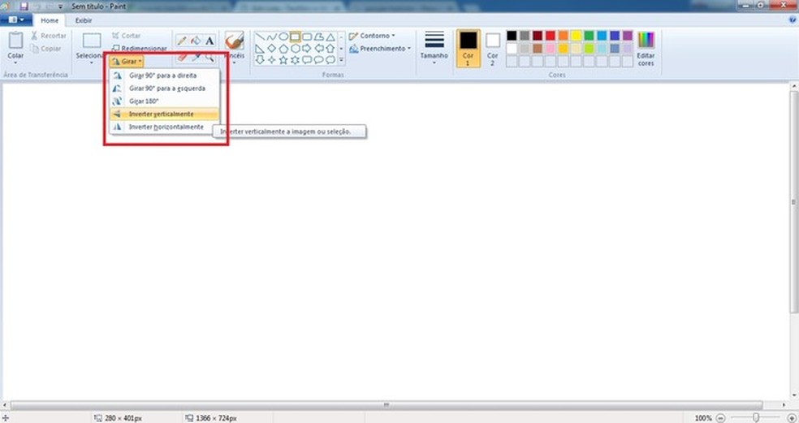The height and width of the screenshot is (423, 799).
Task: Pick the straight line shape
Action: (260, 37)
